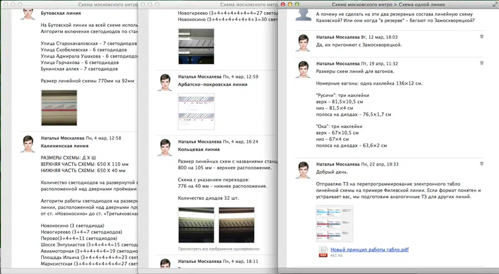Open the first Кольцевая линия photo thumbnail
The width and height of the screenshot is (499, 274).
pyautogui.click(x=196, y=225)
